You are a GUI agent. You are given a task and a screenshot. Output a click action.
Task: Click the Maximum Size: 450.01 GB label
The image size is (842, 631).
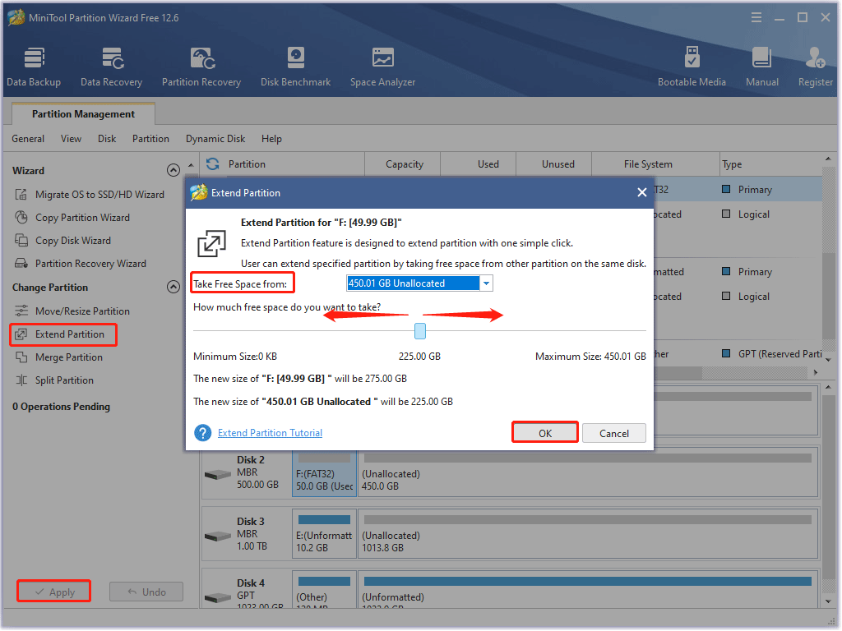[590, 357]
